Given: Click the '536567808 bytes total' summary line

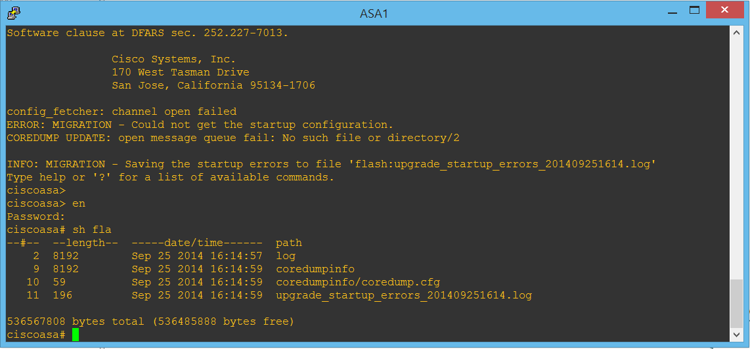Looking at the screenshot, I should point(150,321).
